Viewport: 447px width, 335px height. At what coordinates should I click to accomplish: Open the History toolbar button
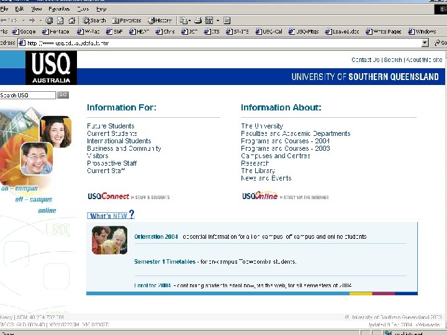tap(160, 20)
